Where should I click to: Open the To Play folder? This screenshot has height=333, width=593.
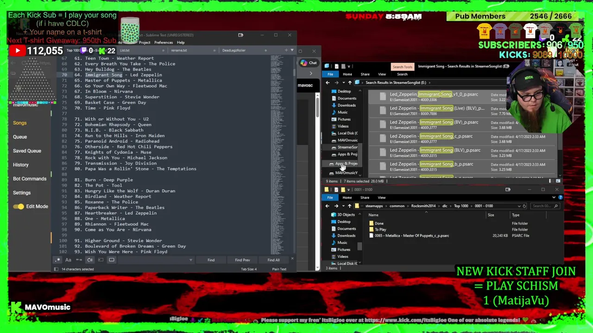pyautogui.click(x=380, y=229)
